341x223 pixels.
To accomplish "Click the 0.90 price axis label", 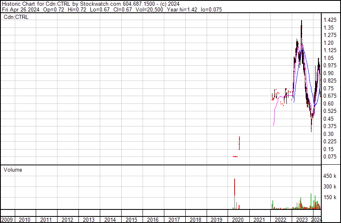I will click(328, 73).
